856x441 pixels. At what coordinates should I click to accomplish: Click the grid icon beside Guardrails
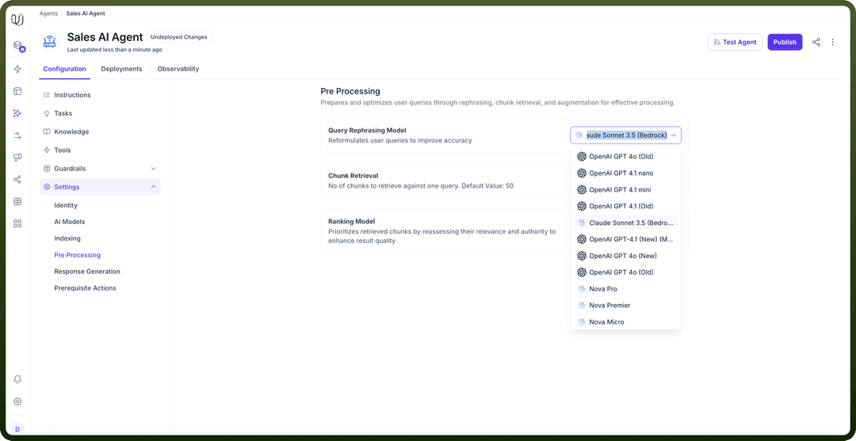pos(47,169)
